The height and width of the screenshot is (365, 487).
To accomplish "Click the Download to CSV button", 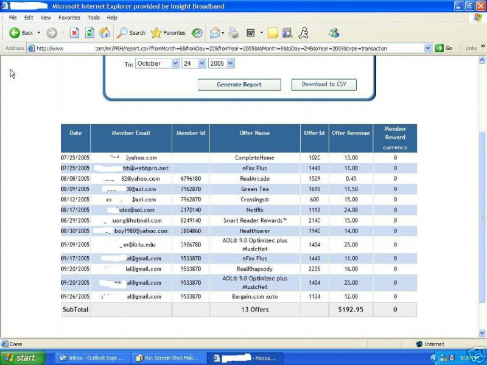I will pyautogui.click(x=324, y=84).
